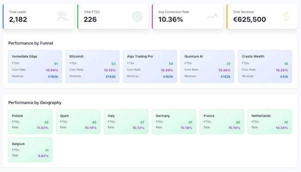Select Crypto Wealth conversion rate 10.26%
Screen dimensions: 301x172
pos(282,70)
